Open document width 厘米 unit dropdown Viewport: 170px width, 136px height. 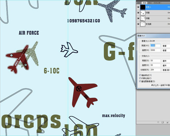click(x=166, y=61)
